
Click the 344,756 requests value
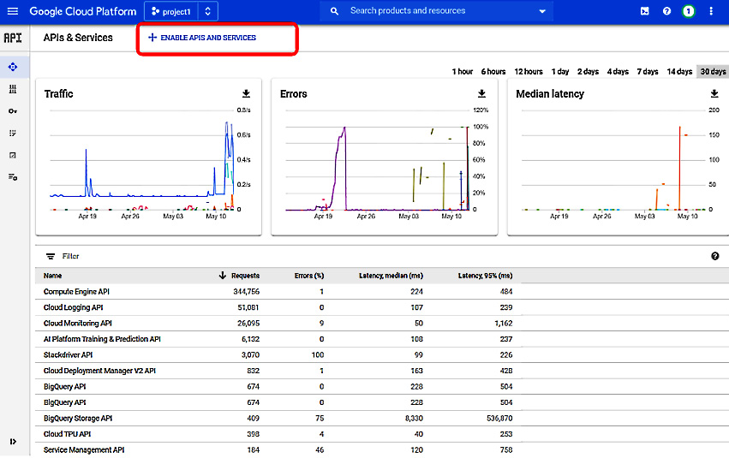(x=247, y=292)
